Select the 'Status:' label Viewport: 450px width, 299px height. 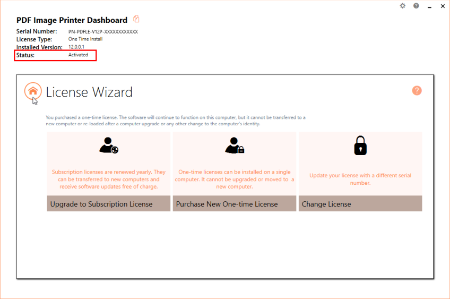point(25,55)
